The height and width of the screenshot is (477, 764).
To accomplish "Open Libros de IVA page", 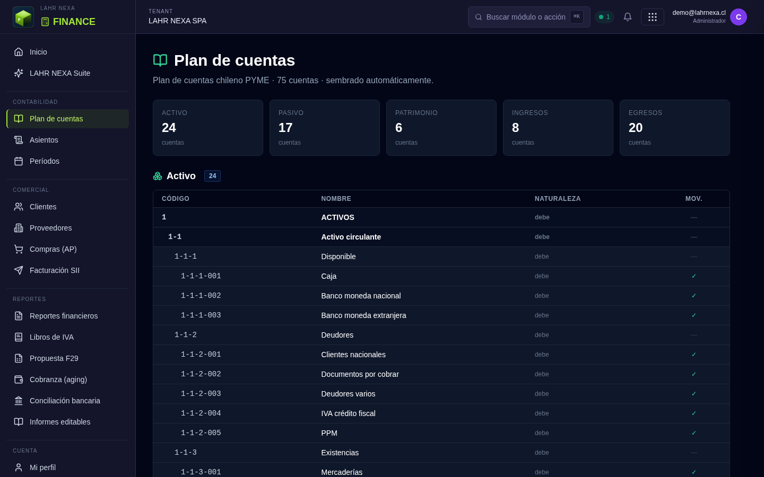I will [x=67, y=337].
